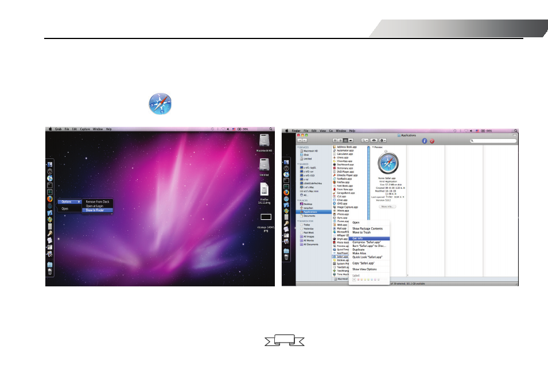The height and width of the screenshot is (365, 548).
Task: Click the Terminal dock icon in the left desktop screenshot
Action: point(50,185)
